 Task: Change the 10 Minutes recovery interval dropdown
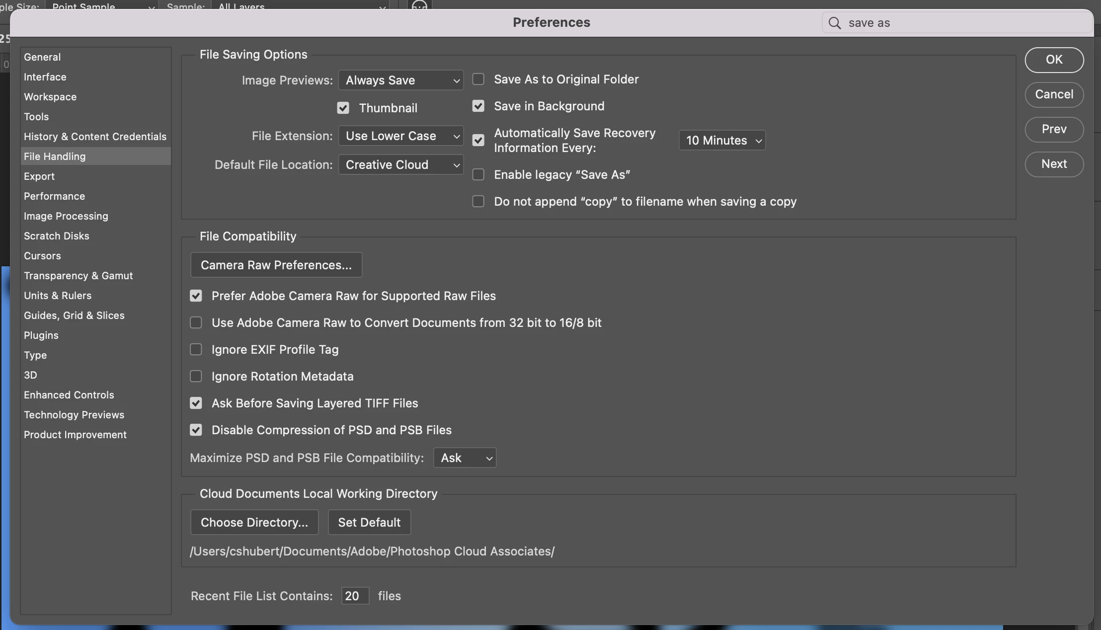click(x=721, y=141)
